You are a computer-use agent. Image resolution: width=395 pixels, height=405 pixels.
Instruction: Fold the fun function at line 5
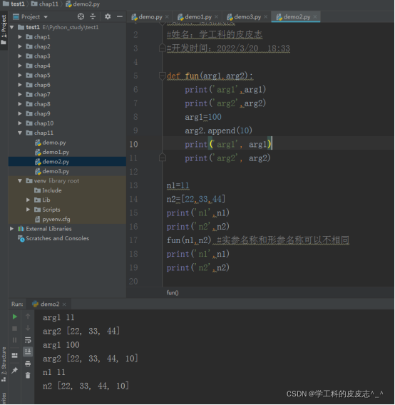coord(163,76)
